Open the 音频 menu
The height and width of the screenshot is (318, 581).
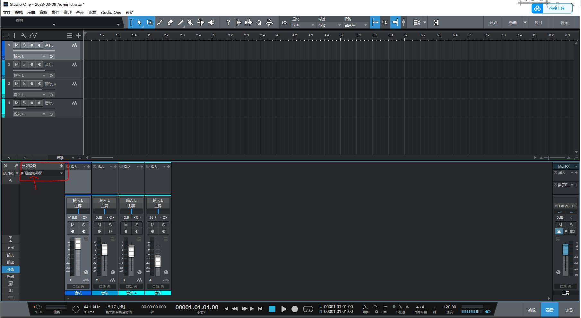[68, 13]
